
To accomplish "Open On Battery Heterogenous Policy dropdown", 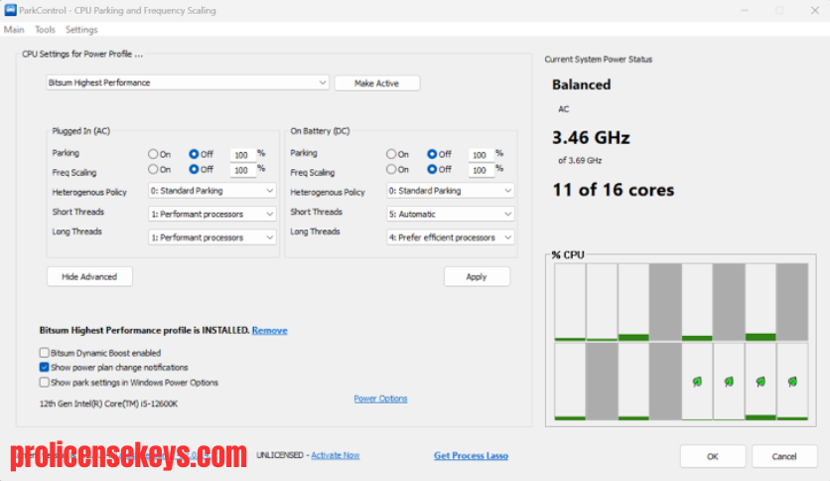I will [x=450, y=191].
